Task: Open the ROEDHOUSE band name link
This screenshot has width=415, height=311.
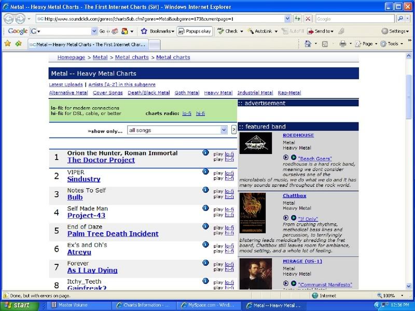Action: point(298,135)
